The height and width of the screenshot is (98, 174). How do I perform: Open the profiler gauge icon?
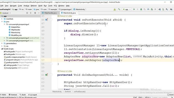pyautogui.click(x=148, y=9)
